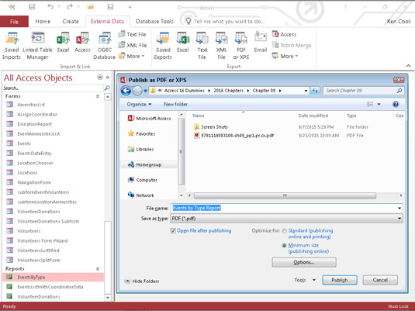This screenshot has width=415, height=311.
Task: Open All Access Objects pane menu
Action: click(100, 77)
